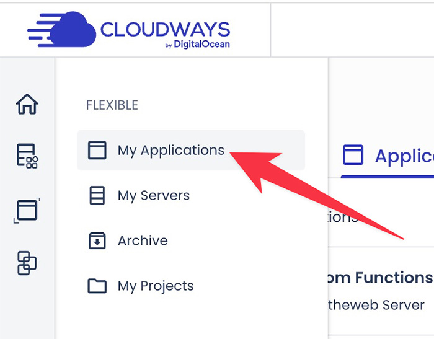Click the linked squares icon in the sidebar
This screenshot has width=434, height=339.
pyautogui.click(x=27, y=263)
